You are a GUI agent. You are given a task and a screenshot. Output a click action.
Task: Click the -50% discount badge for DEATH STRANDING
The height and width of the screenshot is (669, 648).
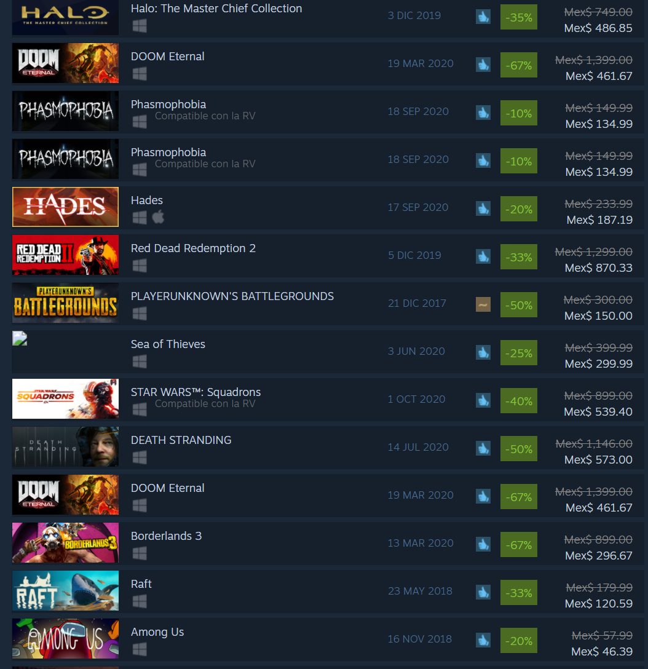click(519, 449)
